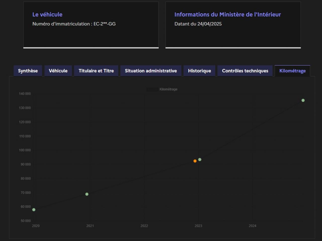
Task: Click the first green point at 2020
Action: 34,210
